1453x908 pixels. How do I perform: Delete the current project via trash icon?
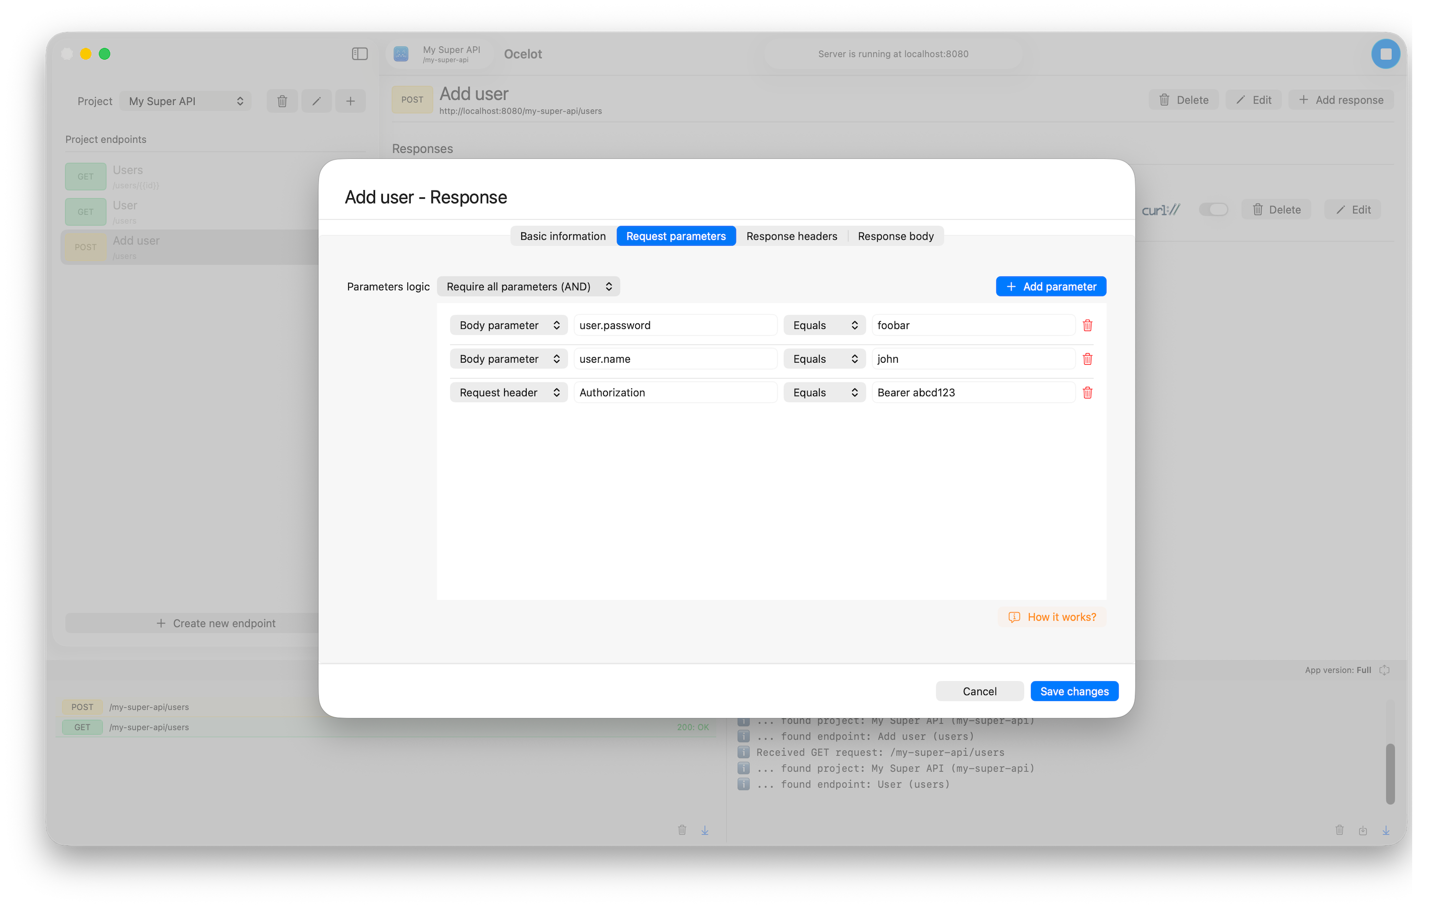pos(282,100)
